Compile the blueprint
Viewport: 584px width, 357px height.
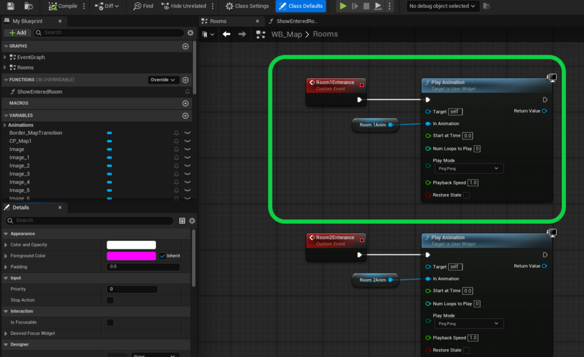[63, 6]
